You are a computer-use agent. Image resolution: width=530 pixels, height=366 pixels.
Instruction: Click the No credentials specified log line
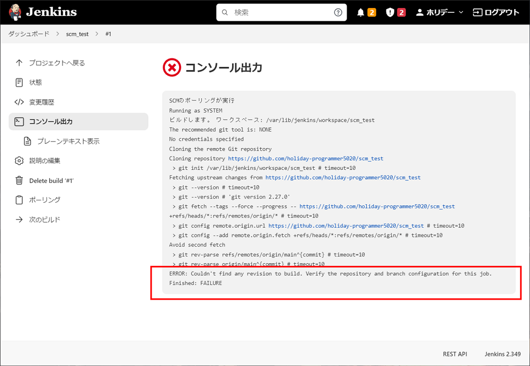pos(207,139)
